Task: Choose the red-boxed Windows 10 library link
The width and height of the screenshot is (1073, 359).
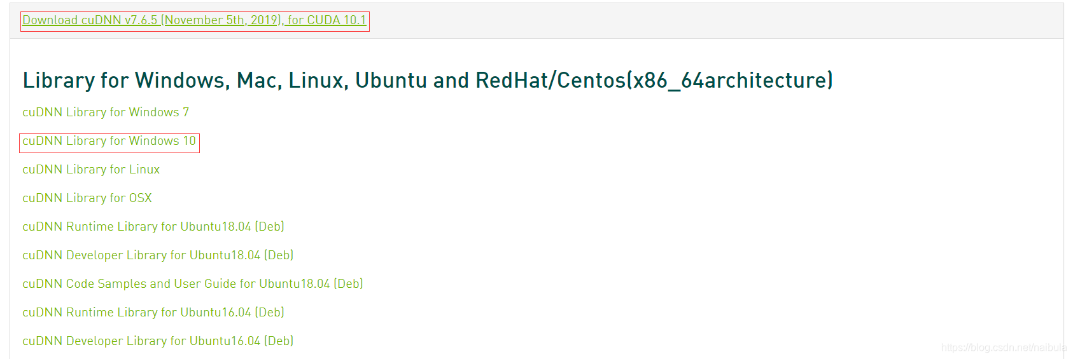Action: tap(109, 141)
